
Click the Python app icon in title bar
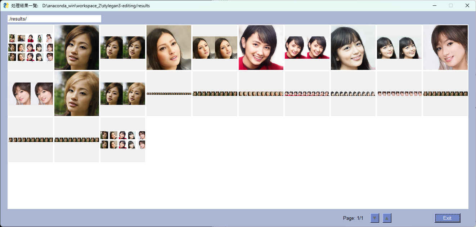click(6, 5)
